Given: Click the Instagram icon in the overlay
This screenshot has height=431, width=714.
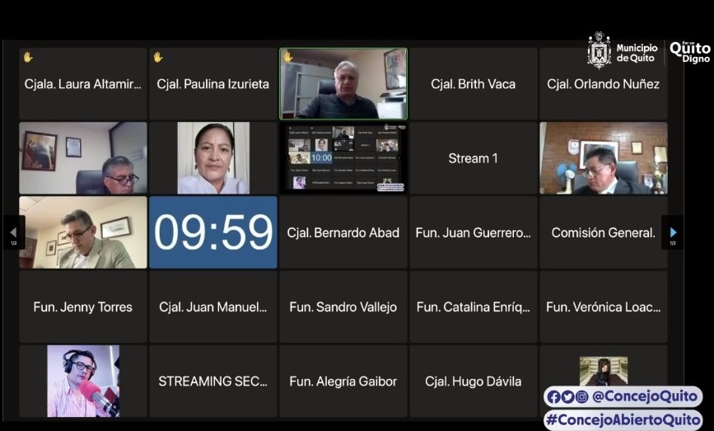Looking at the screenshot, I should coord(581,397).
